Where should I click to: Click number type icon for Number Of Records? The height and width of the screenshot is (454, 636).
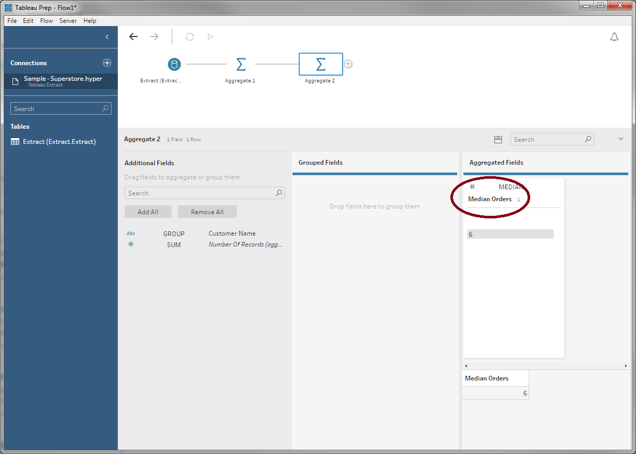click(131, 244)
